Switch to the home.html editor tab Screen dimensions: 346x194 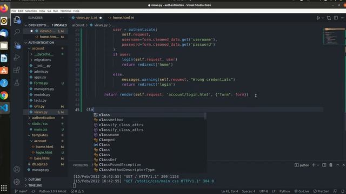click(x=121, y=18)
